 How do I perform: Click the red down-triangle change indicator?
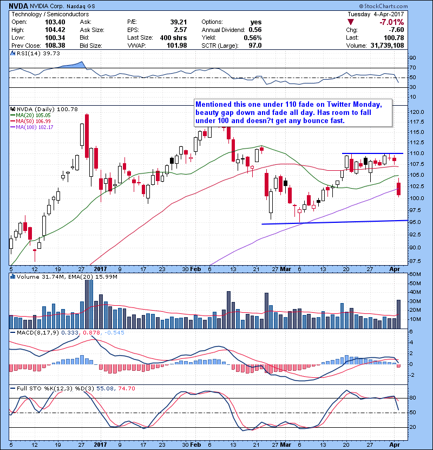(351, 22)
